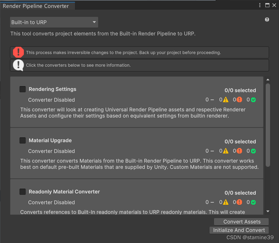This screenshot has height=243, width=279.
Task: Enable the Material Upgrade converter checkbox
Action: 23,140
